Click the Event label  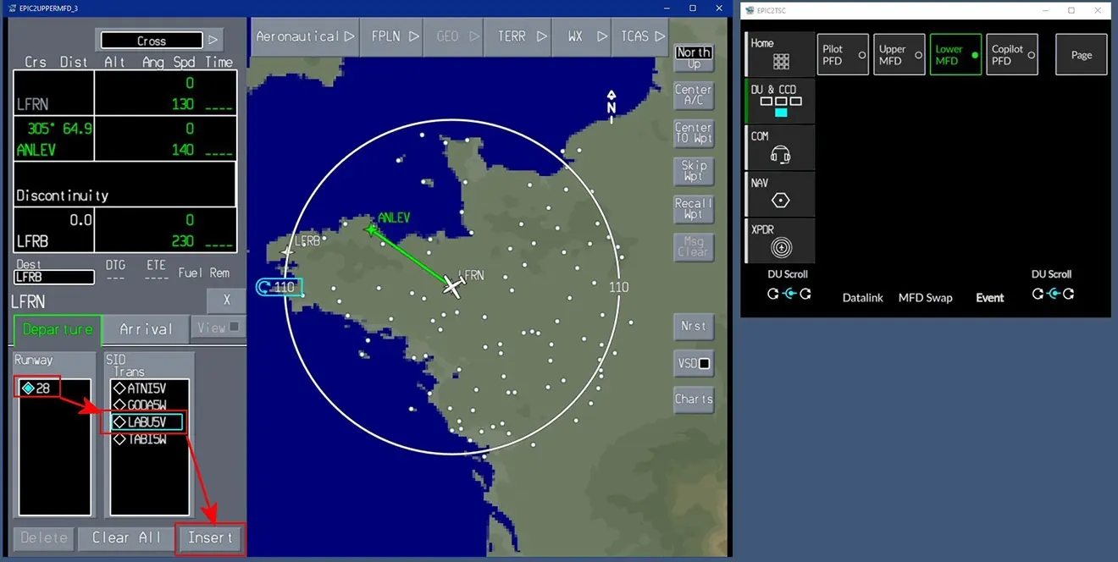coord(989,298)
